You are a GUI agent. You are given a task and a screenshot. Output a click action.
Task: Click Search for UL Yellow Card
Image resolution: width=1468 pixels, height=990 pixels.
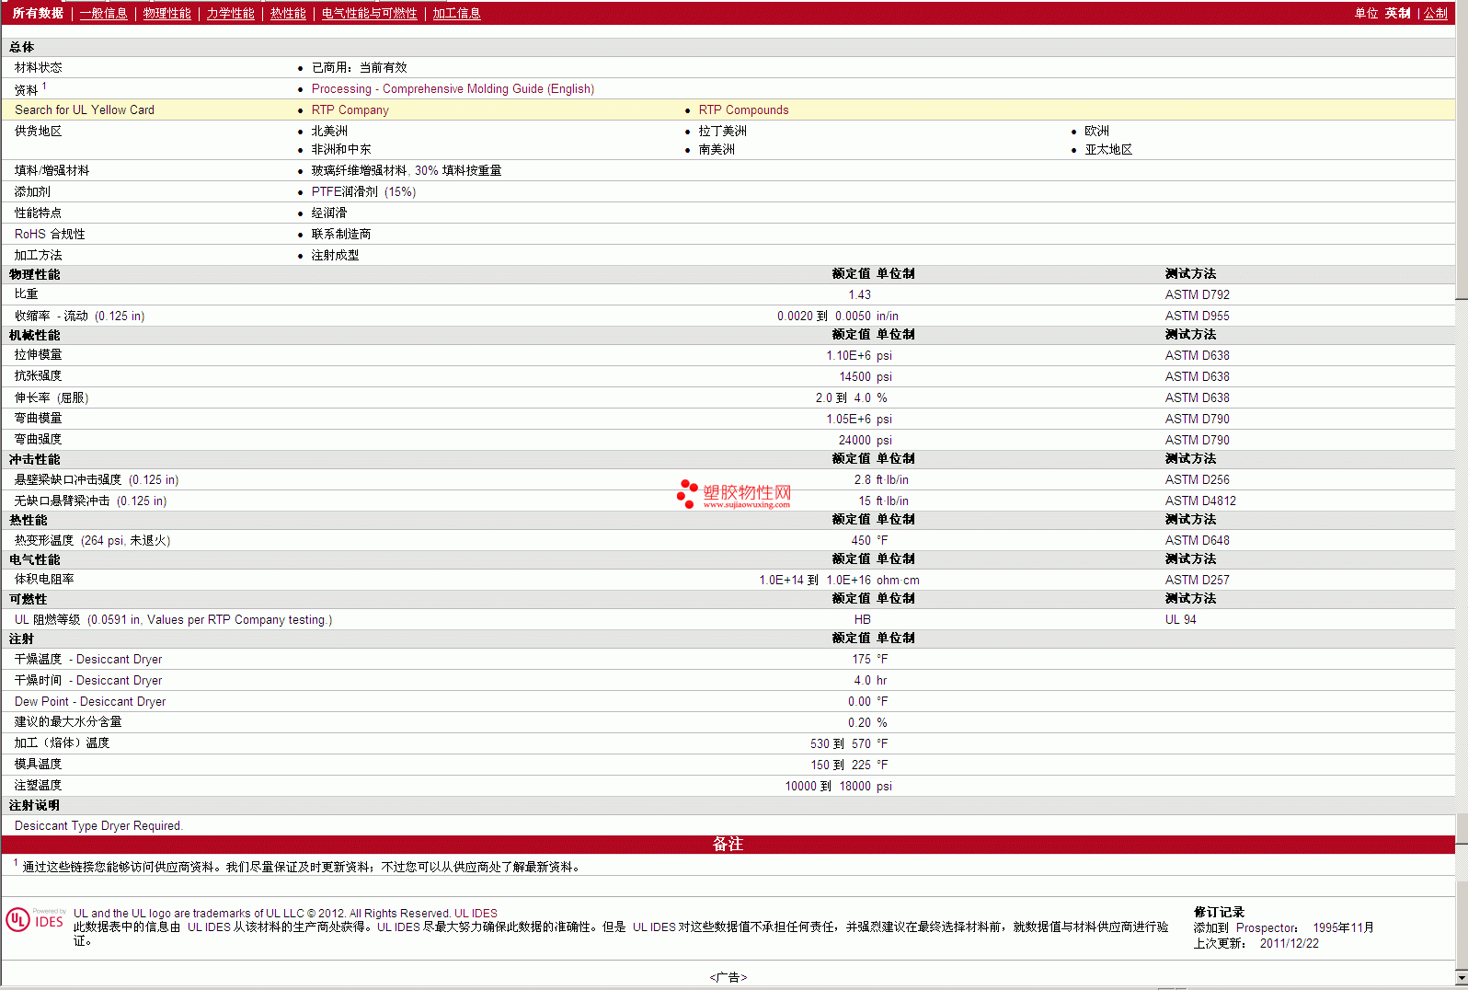[x=85, y=110]
